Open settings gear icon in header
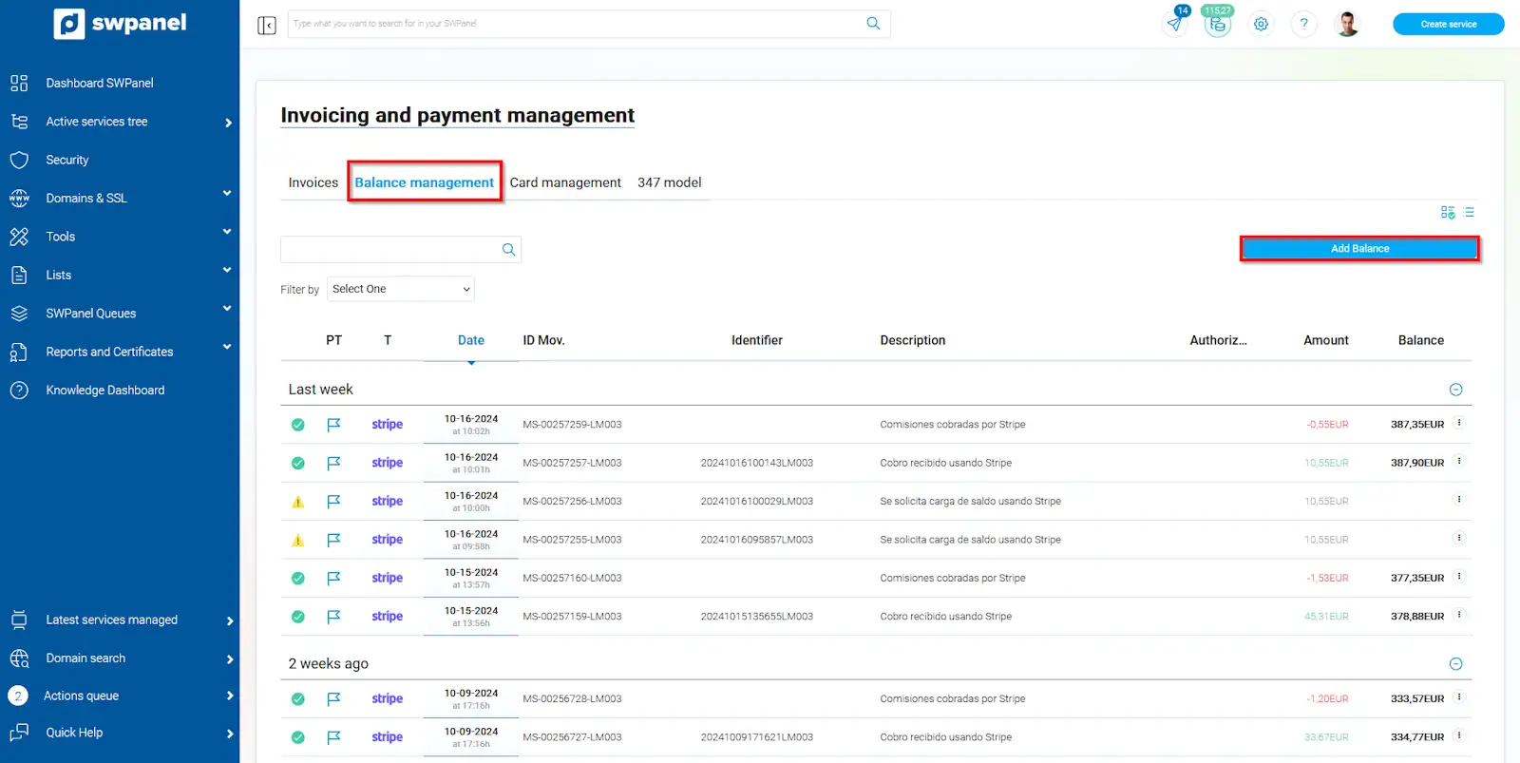The width and height of the screenshot is (1520, 763). pos(1261,25)
